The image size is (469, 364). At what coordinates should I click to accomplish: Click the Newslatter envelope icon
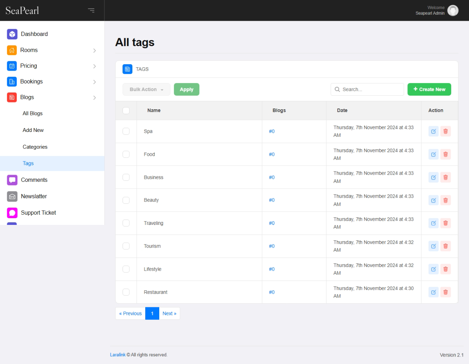(12, 197)
